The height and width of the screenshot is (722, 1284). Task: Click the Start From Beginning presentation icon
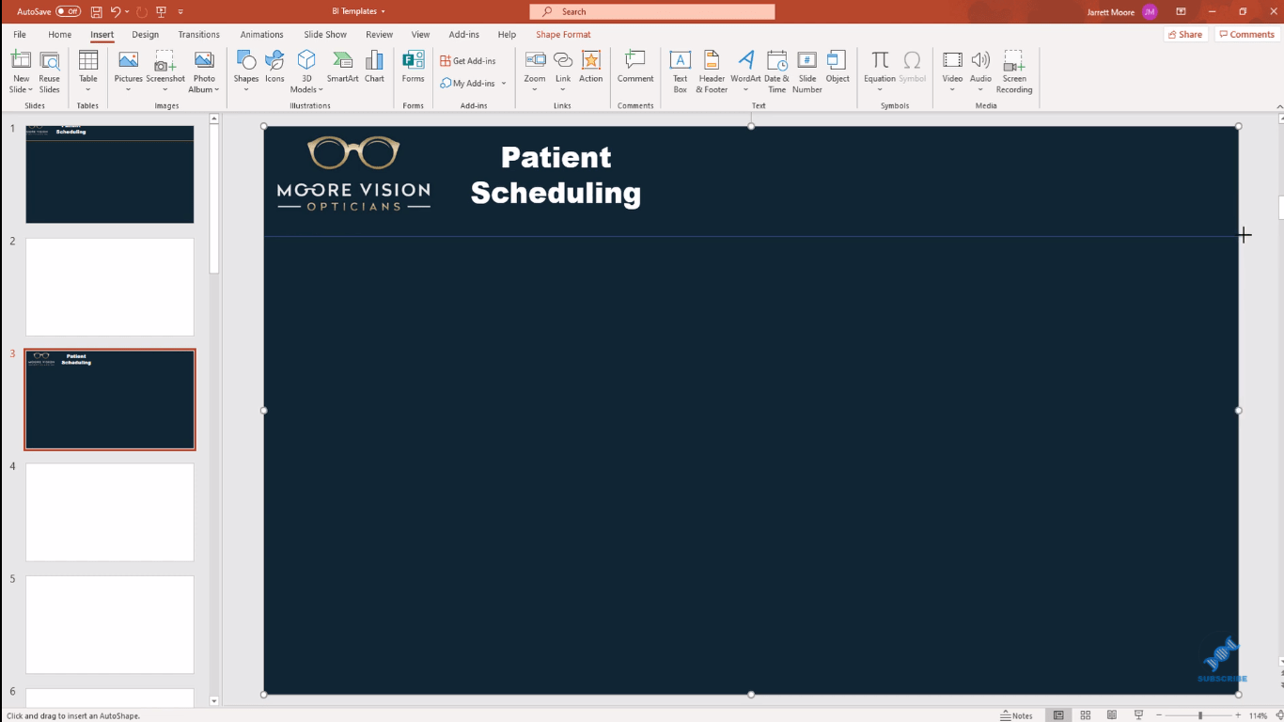click(x=161, y=11)
